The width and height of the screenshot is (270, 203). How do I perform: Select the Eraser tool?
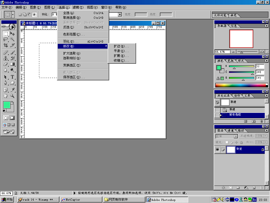(x=6, y=64)
